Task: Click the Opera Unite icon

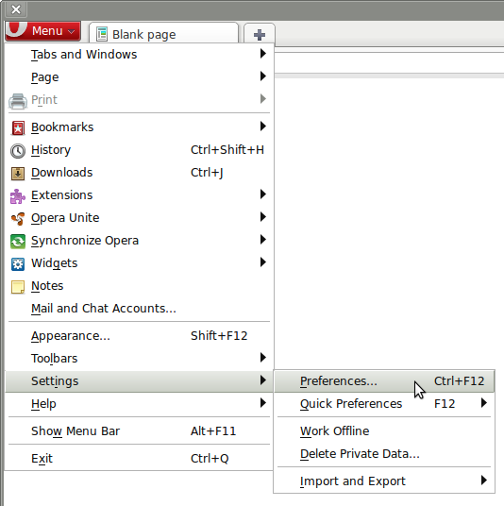Action: [x=18, y=218]
